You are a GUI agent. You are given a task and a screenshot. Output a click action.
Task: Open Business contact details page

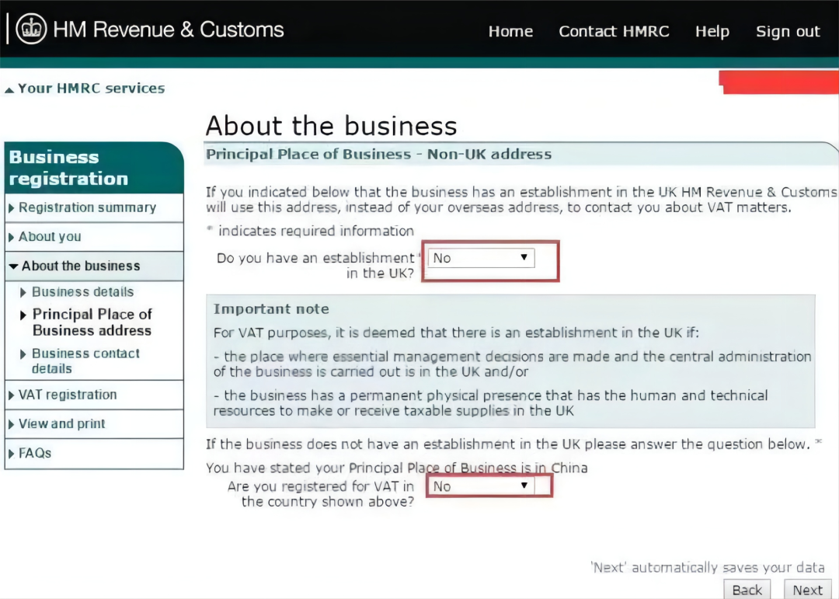point(85,360)
